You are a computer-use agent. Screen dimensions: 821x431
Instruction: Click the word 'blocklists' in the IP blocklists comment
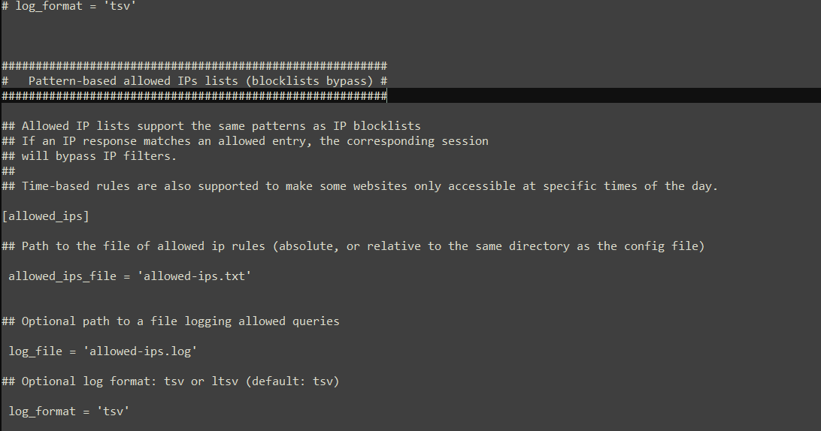pyautogui.click(x=386, y=126)
